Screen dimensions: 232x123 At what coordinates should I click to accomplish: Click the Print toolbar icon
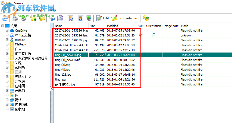click(x=15, y=18)
